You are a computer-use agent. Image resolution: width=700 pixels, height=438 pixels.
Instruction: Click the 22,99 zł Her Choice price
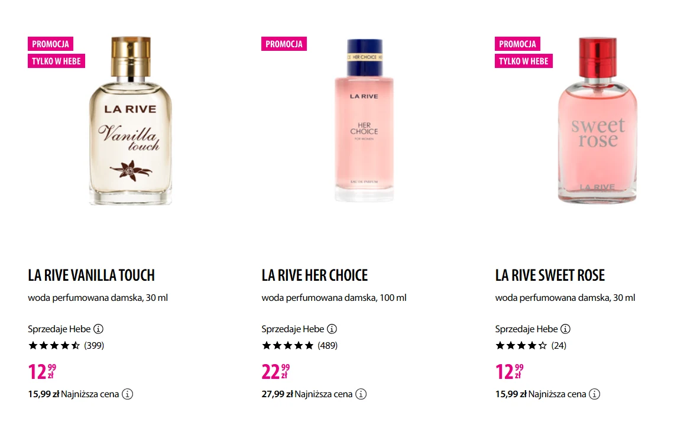coord(276,371)
